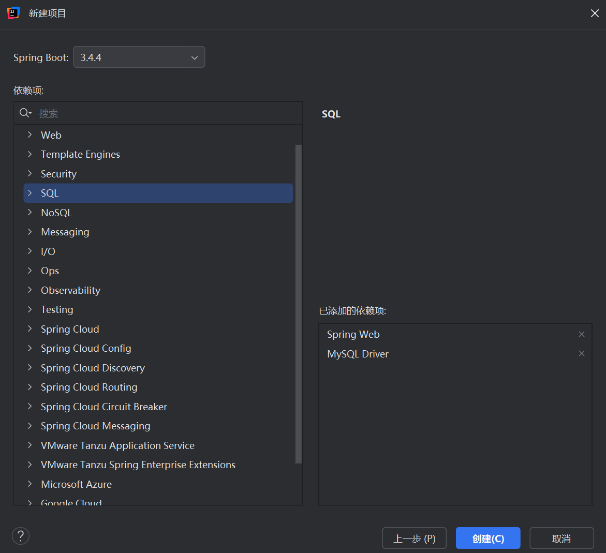Click the search magnifier icon
Image resolution: width=606 pixels, height=553 pixels.
point(25,113)
